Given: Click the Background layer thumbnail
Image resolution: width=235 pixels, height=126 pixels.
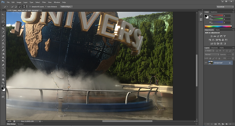Looking at the screenshot, I should pos(211,63).
